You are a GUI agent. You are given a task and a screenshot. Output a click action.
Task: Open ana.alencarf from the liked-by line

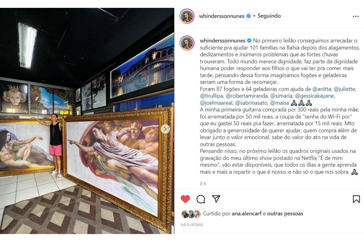click(x=247, y=214)
